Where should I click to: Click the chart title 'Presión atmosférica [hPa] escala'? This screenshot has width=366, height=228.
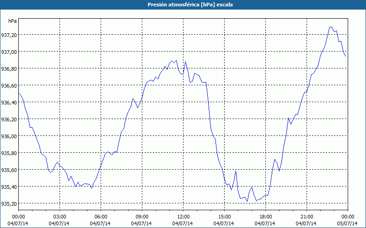pos(190,5)
